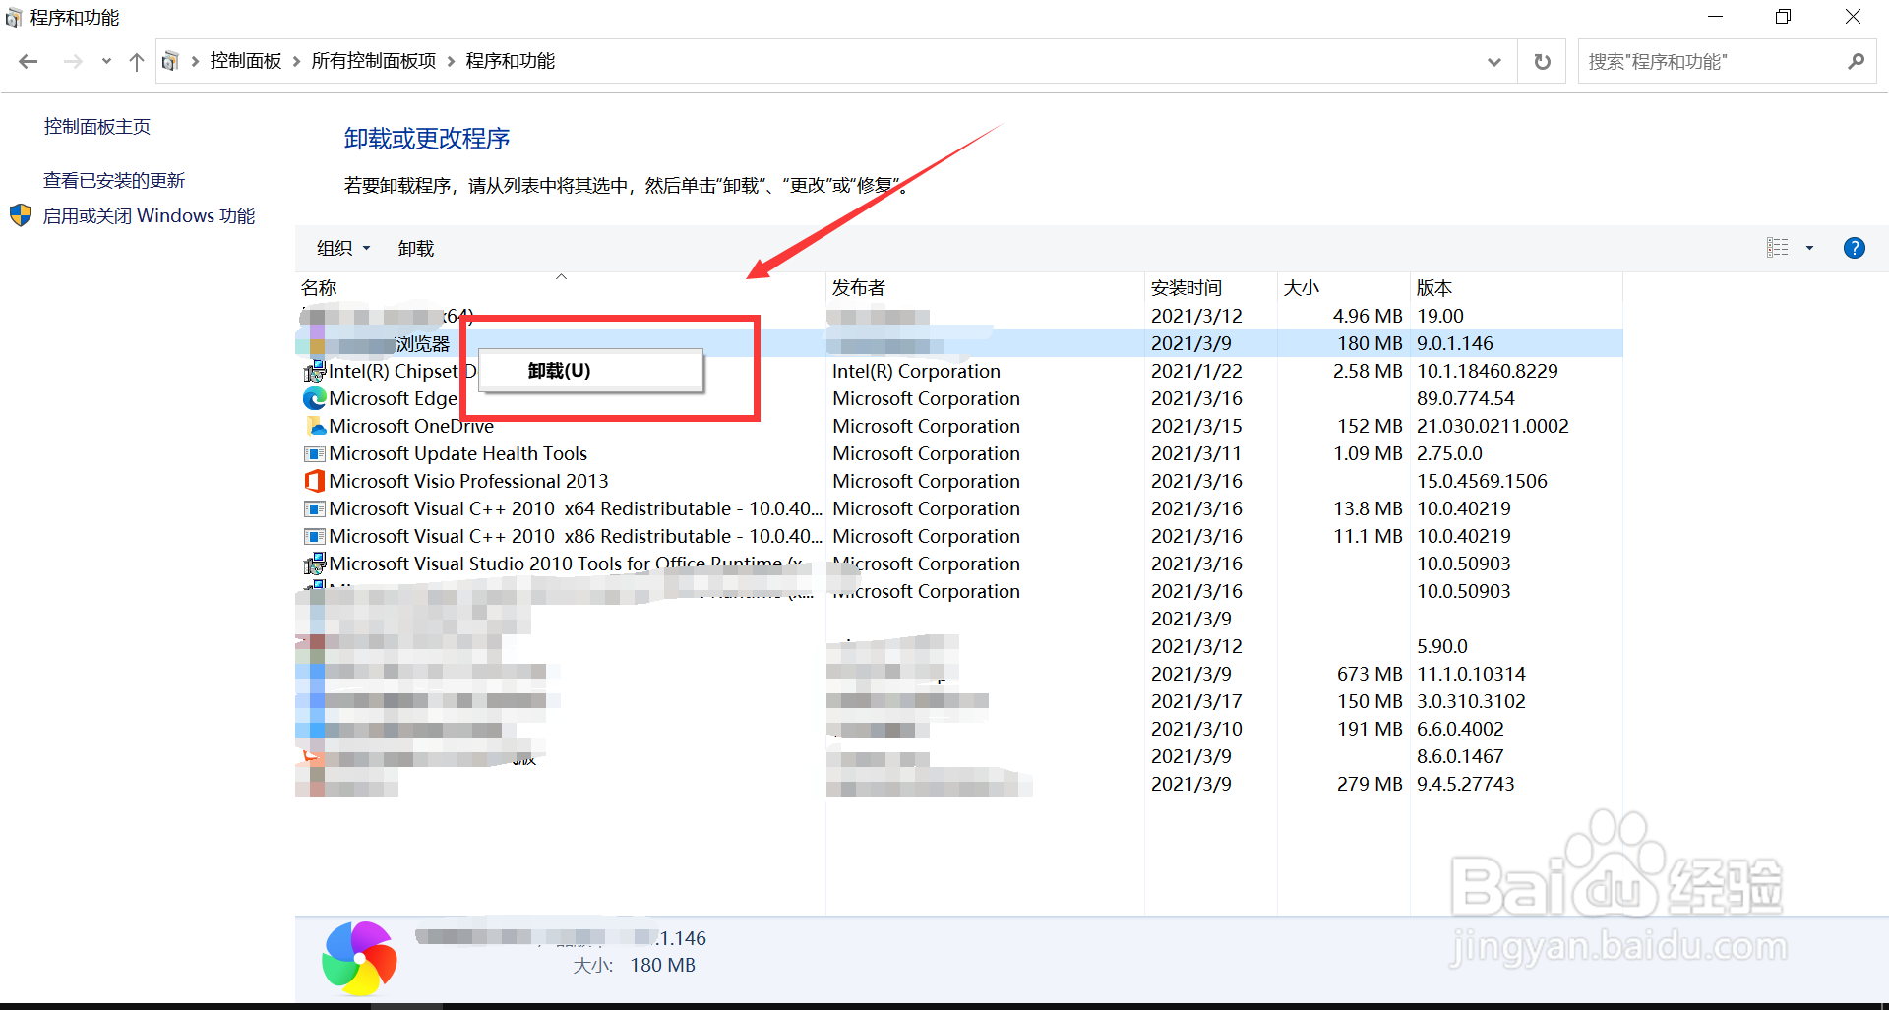Open 启用或关闭 Windows 功能 link
Viewport: 1889px width, 1010px height.
pos(149,216)
